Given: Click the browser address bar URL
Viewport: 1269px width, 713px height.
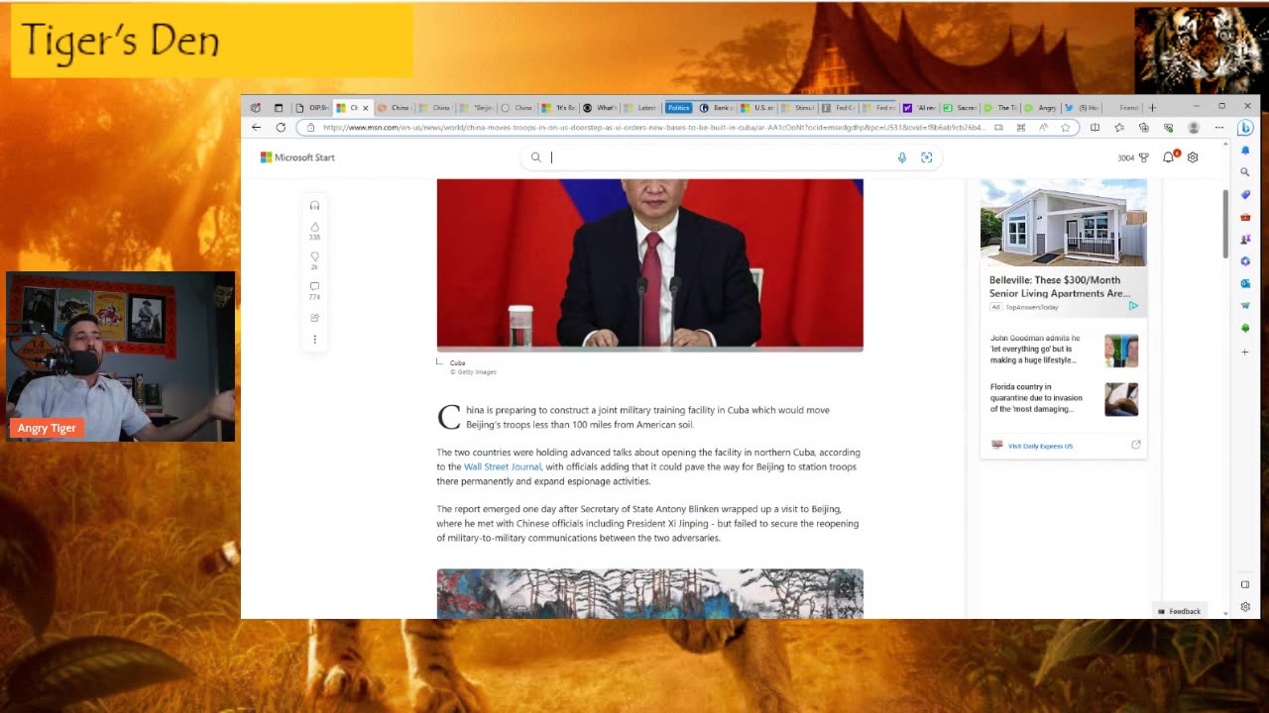Looking at the screenshot, I should pos(654,128).
